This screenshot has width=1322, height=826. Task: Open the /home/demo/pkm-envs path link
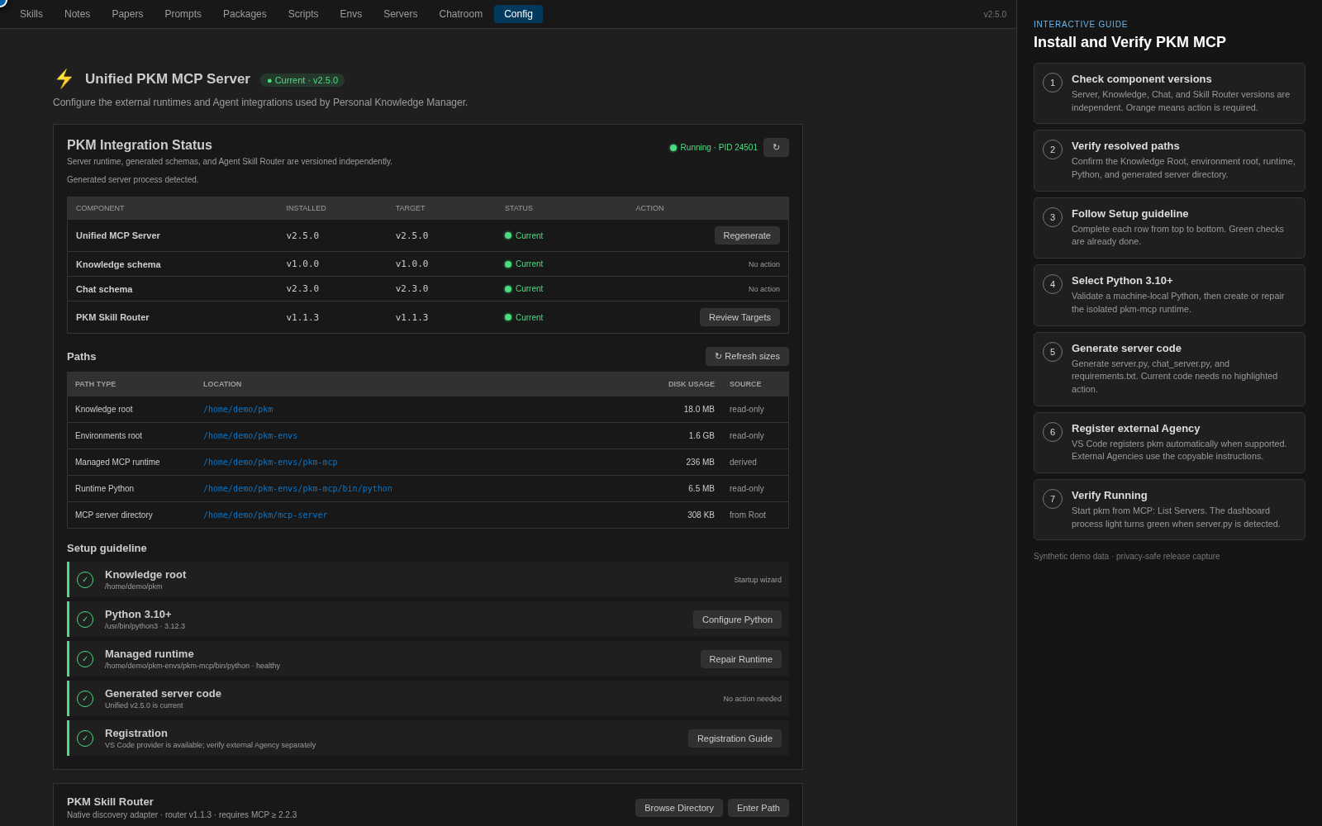[x=250, y=436]
